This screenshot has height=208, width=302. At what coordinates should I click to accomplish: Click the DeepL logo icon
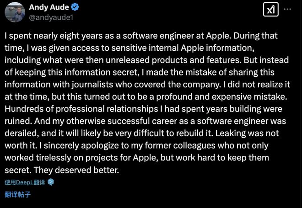click(x=51, y=182)
